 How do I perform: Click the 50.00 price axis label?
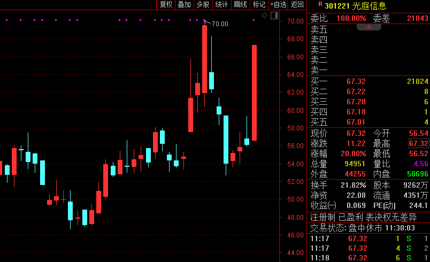point(295,199)
